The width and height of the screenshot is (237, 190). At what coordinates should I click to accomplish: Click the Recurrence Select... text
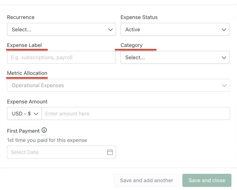21,30
